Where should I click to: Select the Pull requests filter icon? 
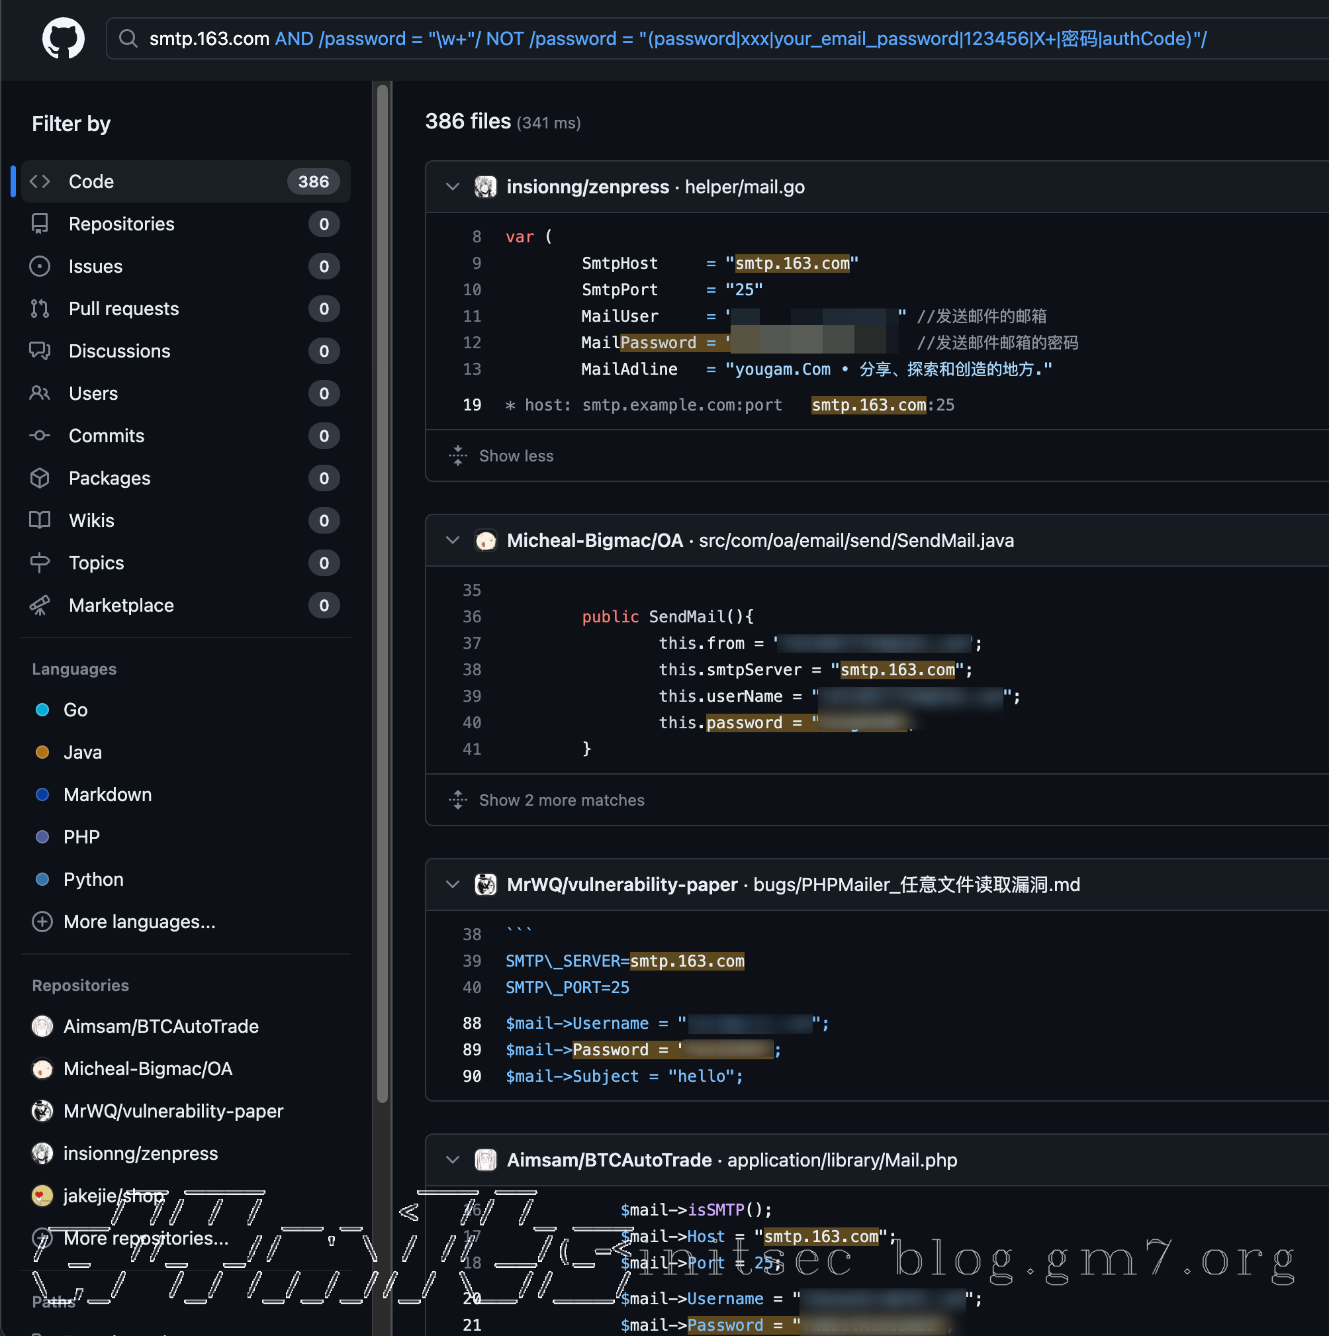pos(40,309)
